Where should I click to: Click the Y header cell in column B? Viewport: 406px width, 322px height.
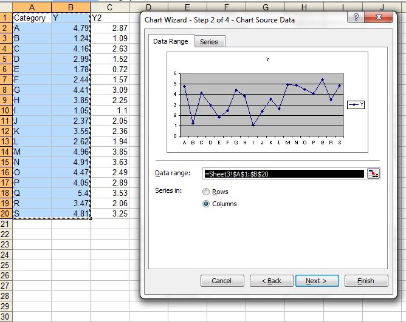71,18
